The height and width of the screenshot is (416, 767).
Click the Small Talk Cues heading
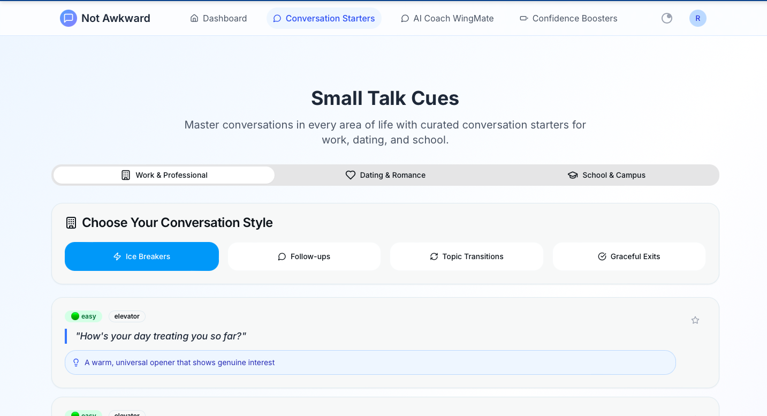point(385,98)
